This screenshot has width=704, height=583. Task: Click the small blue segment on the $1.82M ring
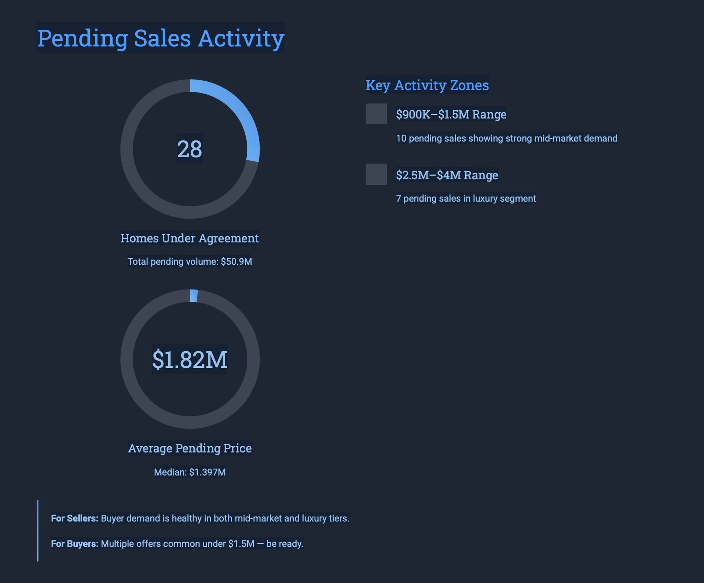pyautogui.click(x=194, y=296)
